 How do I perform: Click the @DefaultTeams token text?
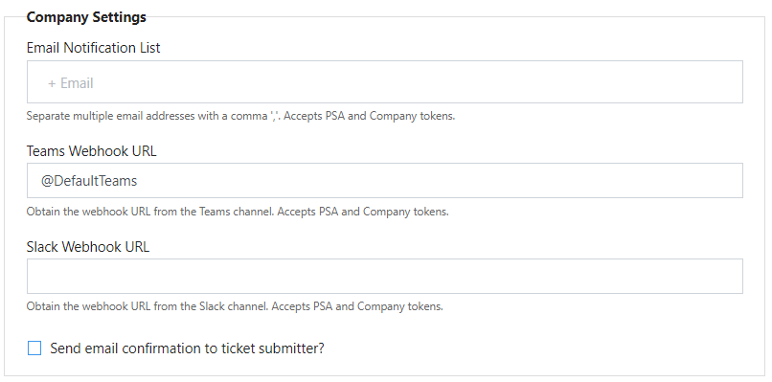tap(89, 181)
